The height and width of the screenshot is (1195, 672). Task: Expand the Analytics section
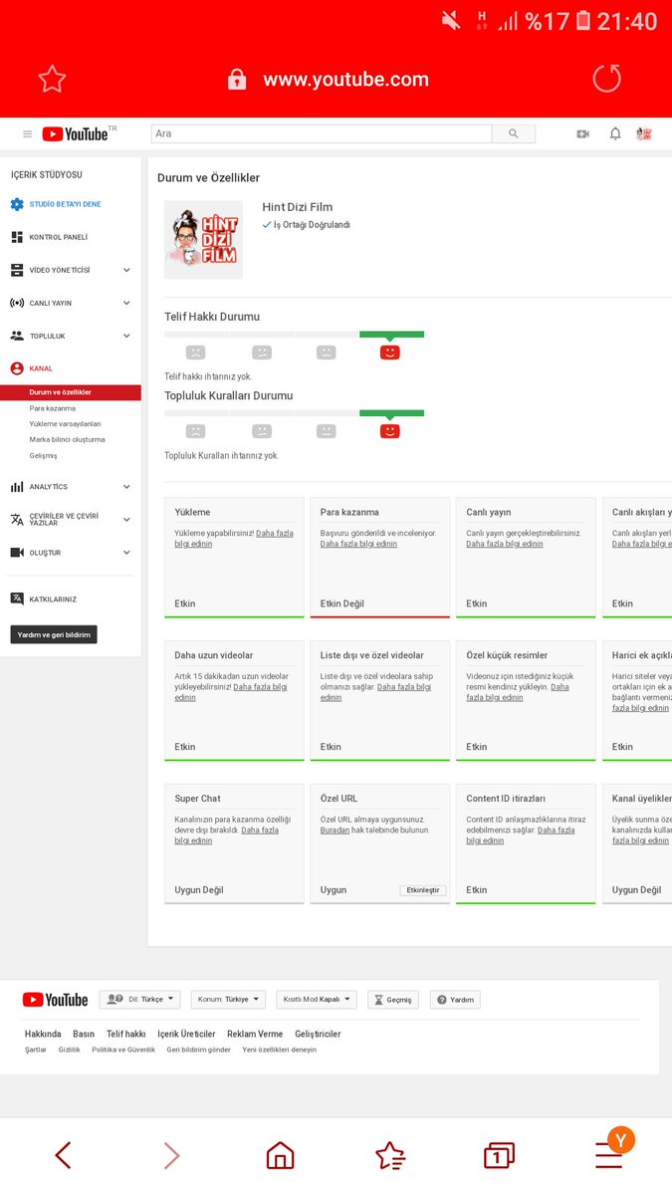click(126, 487)
